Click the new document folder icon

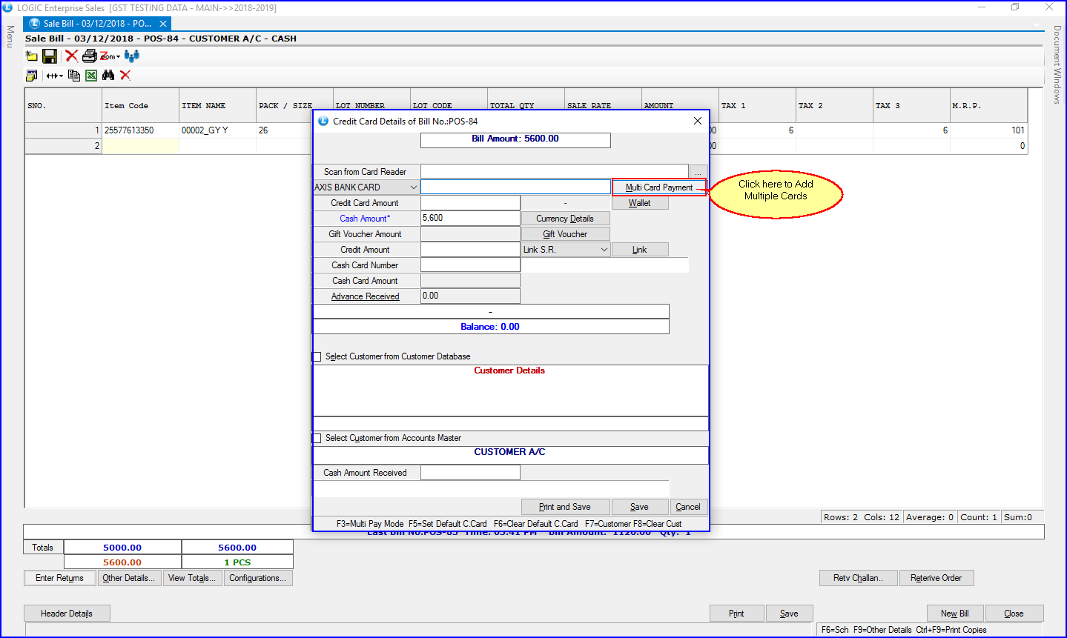pos(31,56)
